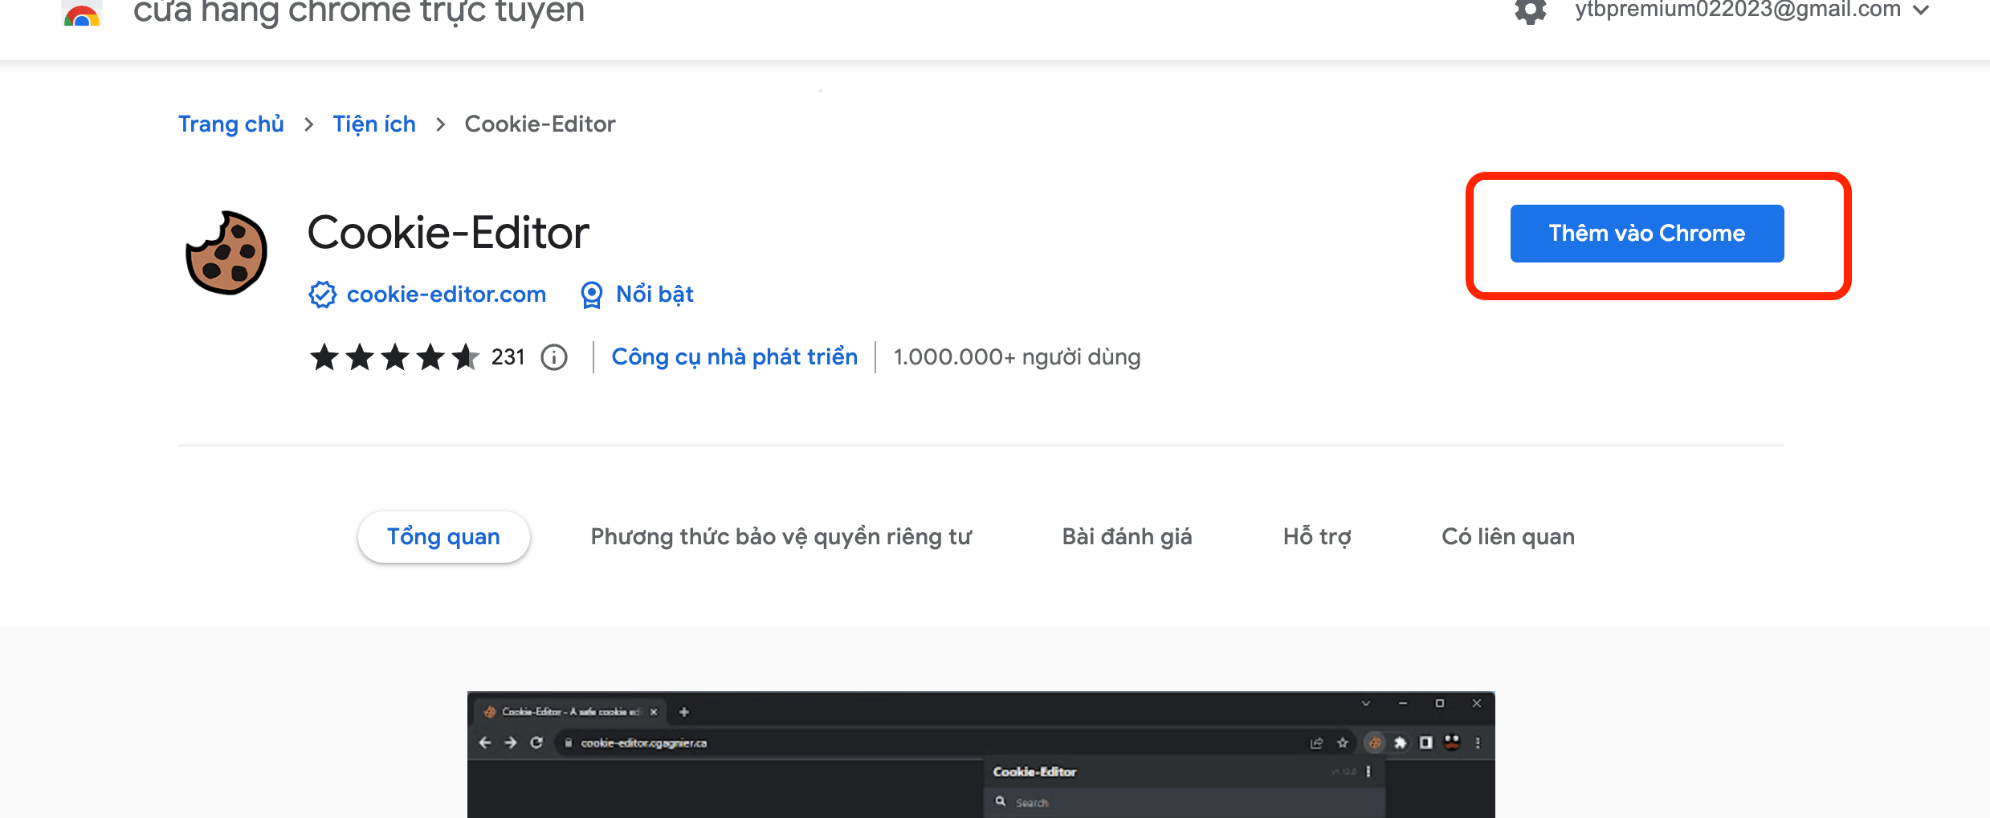
Task: Click the 1.000.000+ người dùng text
Action: tap(1017, 357)
